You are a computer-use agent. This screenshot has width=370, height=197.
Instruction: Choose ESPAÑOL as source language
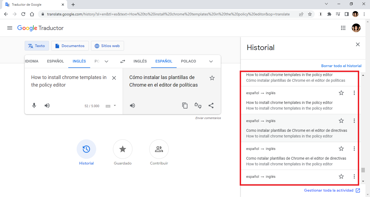56,61
